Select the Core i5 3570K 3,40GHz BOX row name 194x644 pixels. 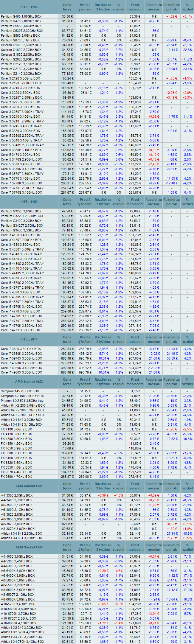(21, 169)
